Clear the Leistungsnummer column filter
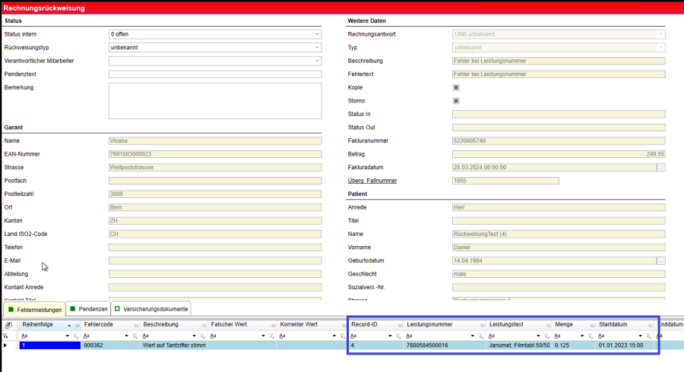The image size is (684, 372). [x=481, y=335]
